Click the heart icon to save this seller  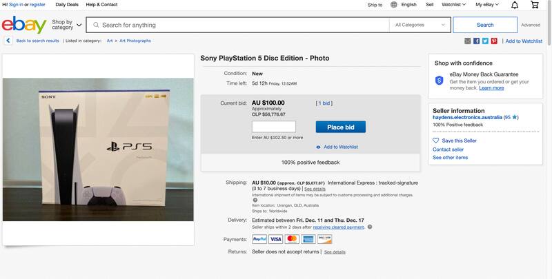click(x=435, y=141)
